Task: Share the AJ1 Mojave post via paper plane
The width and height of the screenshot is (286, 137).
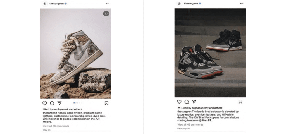Action: point(59,103)
